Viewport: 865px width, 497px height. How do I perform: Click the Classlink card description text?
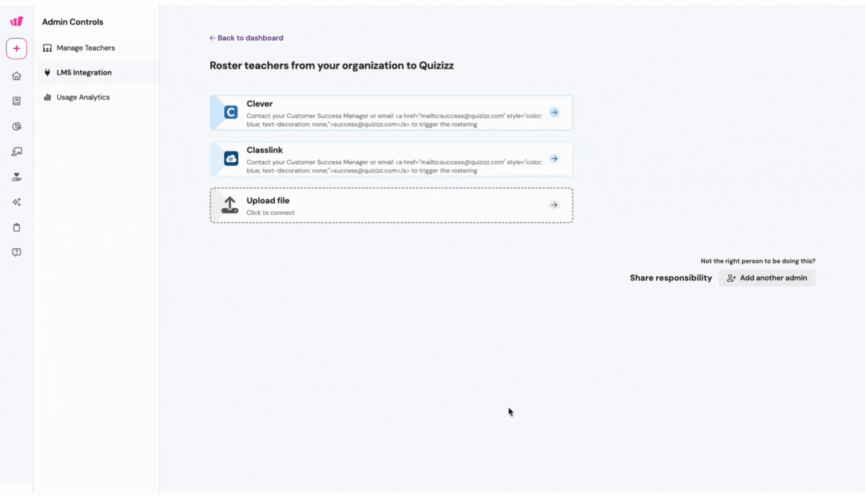tap(394, 166)
